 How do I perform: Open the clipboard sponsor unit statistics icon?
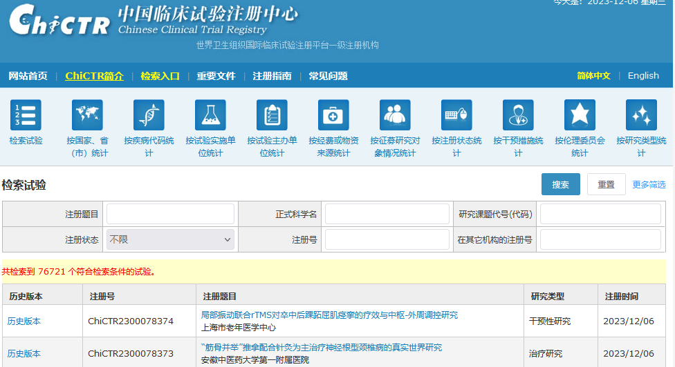tap(272, 115)
